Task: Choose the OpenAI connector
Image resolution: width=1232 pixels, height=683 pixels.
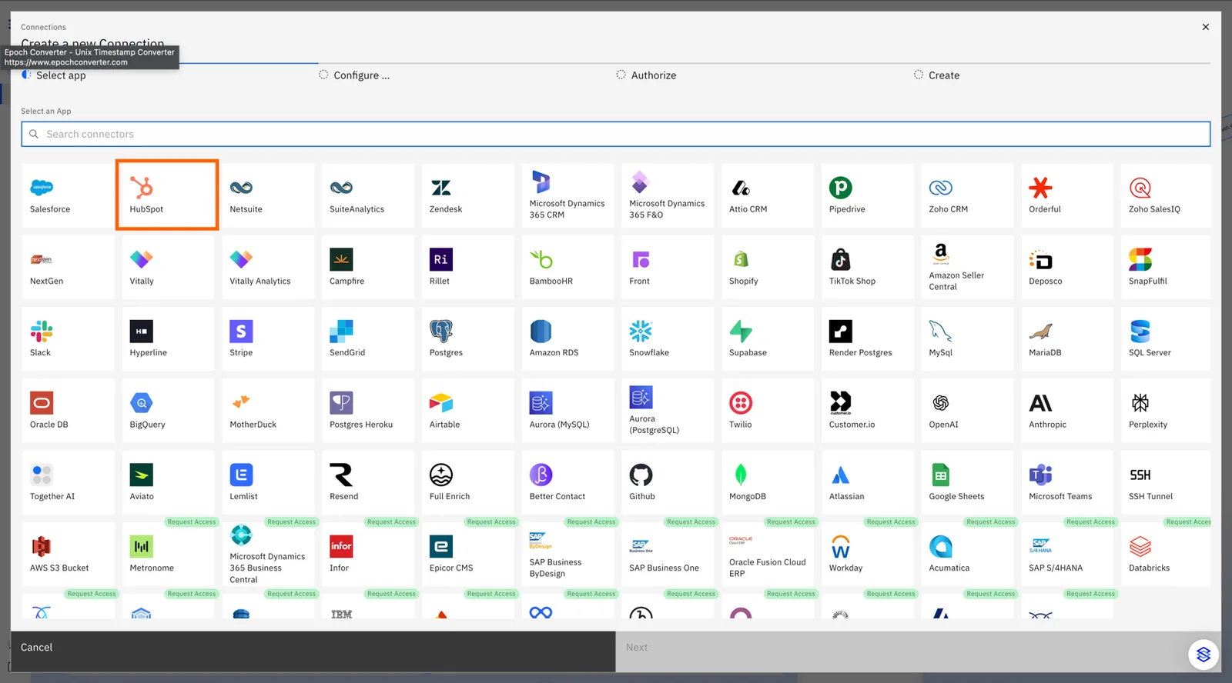Action: [x=967, y=411]
